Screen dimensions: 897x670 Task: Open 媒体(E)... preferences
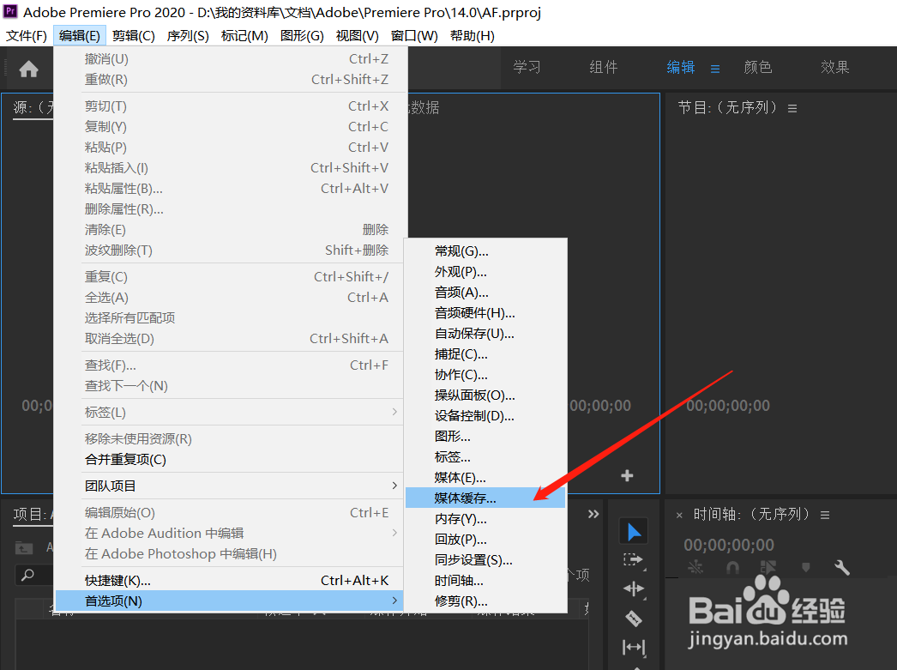click(x=485, y=477)
